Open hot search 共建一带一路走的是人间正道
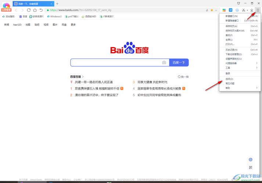The height and width of the screenshot is (183, 262). (94, 82)
